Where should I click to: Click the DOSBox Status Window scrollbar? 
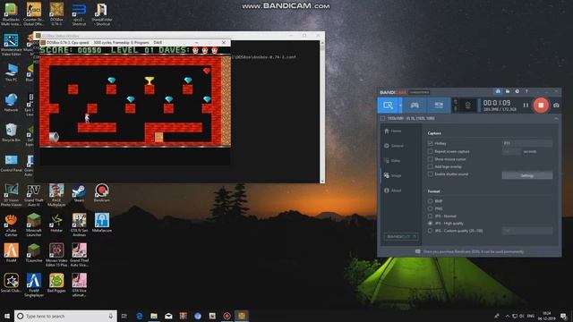click(x=322, y=111)
